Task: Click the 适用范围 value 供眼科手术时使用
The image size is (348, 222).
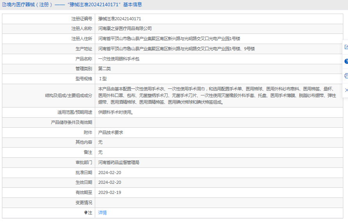Action: click(x=116, y=112)
